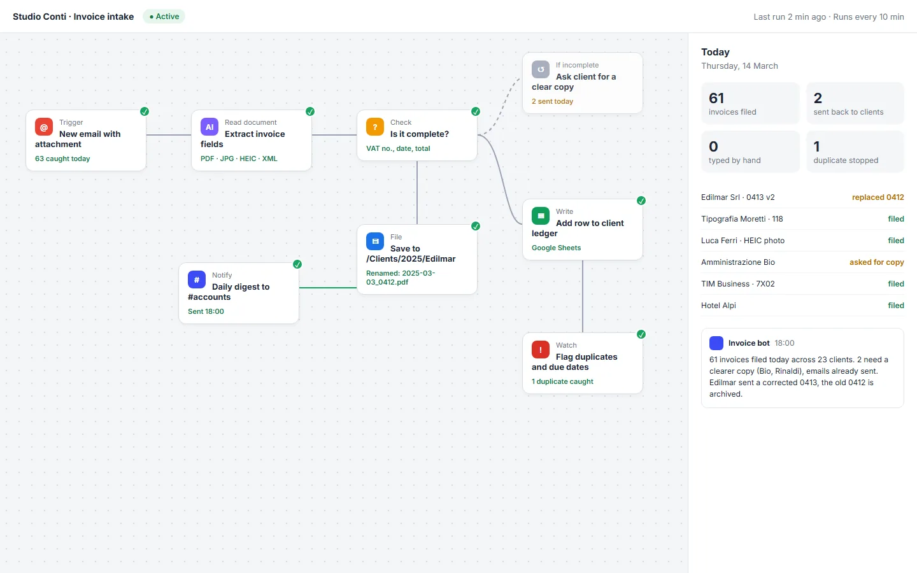Select the Amministrazione Bio row
The width and height of the screenshot is (917, 573).
[x=802, y=262]
